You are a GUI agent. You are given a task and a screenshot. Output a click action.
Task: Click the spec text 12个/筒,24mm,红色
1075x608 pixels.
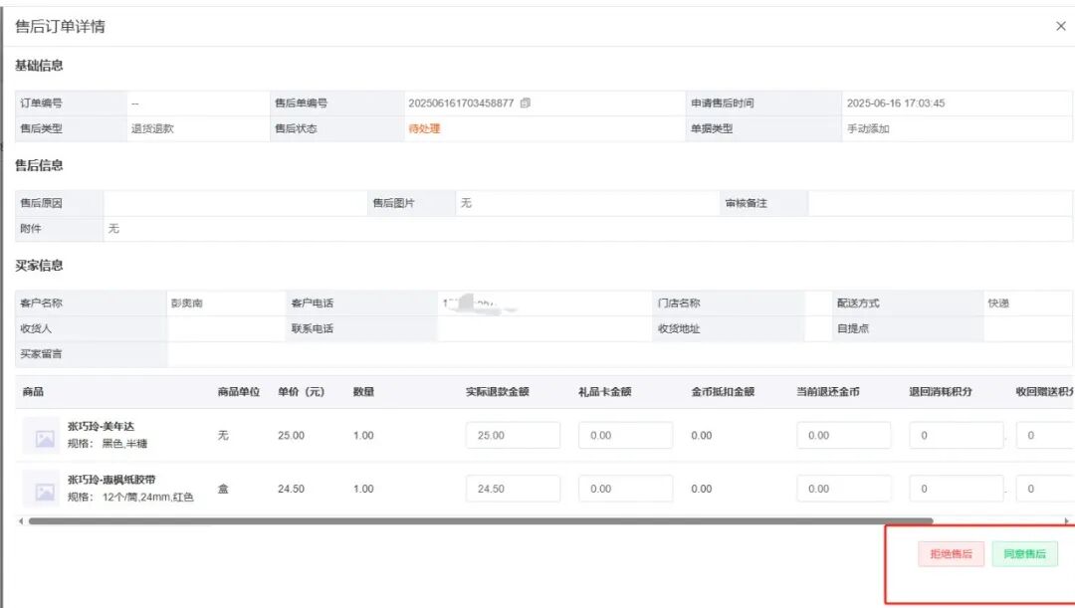148,497
